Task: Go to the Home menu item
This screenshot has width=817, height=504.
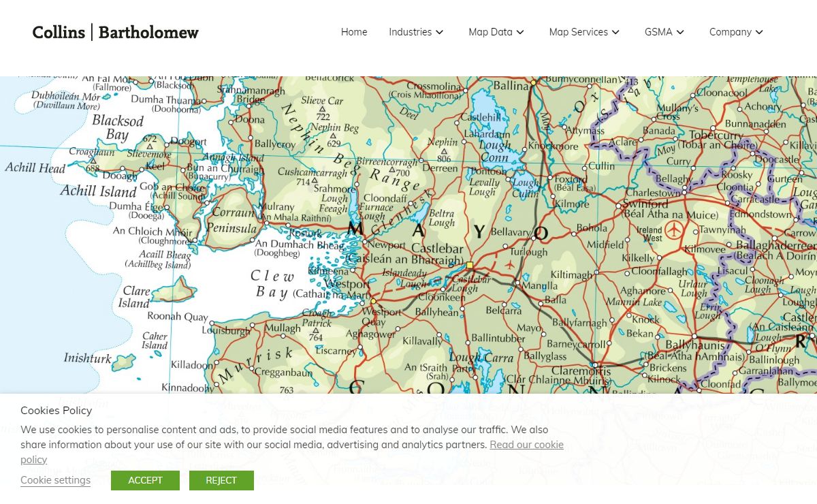Action: 354,32
